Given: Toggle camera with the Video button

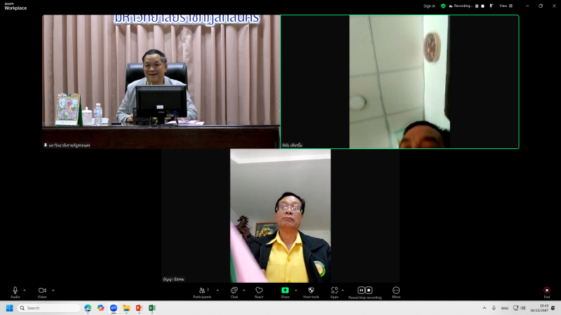Looking at the screenshot, I should point(42,290).
